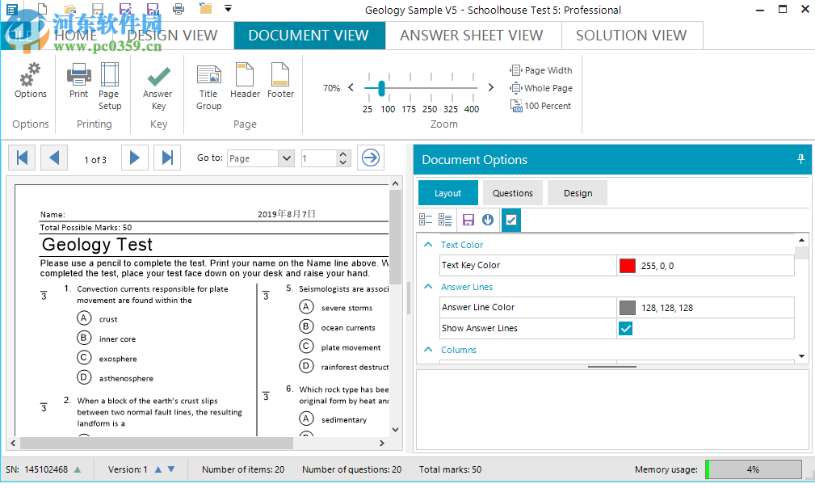Image resolution: width=815 pixels, height=488 pixels.
Task: Click the folder-with-back-arrow icon in quick access bar
Action: [206, 8]
